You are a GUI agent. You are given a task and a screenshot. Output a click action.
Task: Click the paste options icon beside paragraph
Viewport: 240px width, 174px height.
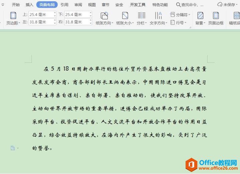click(x=13, y=148)
